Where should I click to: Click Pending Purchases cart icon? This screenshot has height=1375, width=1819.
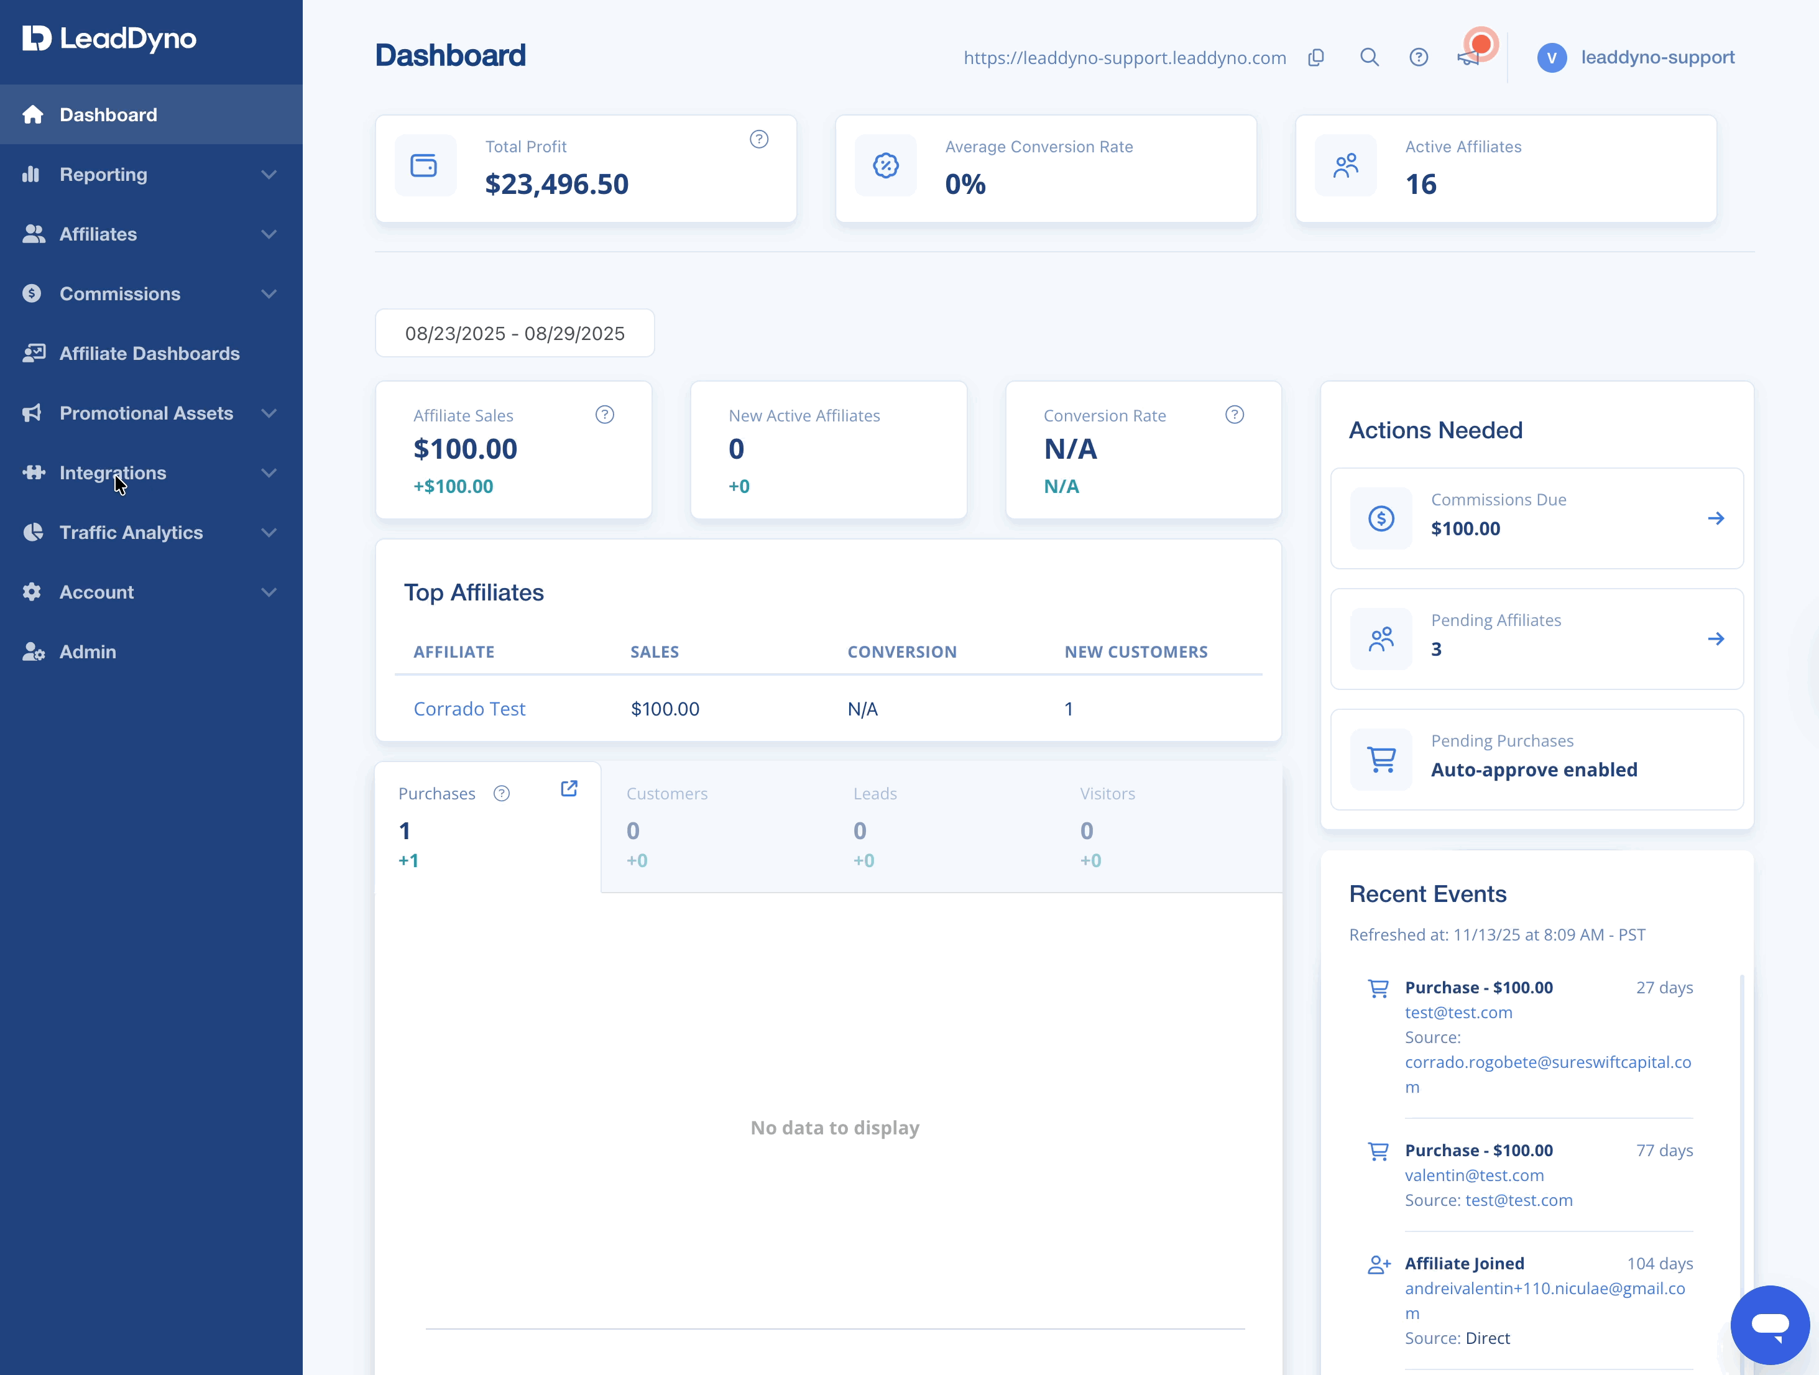pos(1381,760)
